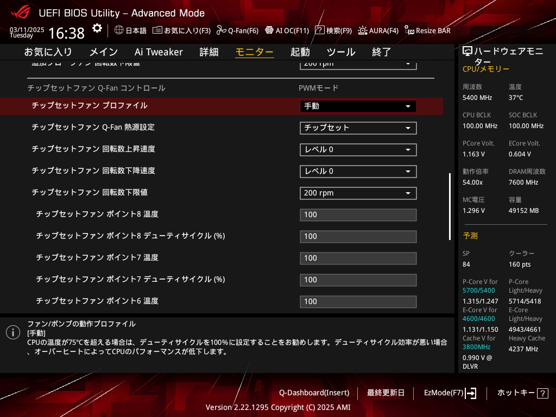Image resolution: width=556 pixels, height=417 pixels.
Task: Click the ポイント7 デューティサイクル (%) input field
Action: click(x=358, y=280)
